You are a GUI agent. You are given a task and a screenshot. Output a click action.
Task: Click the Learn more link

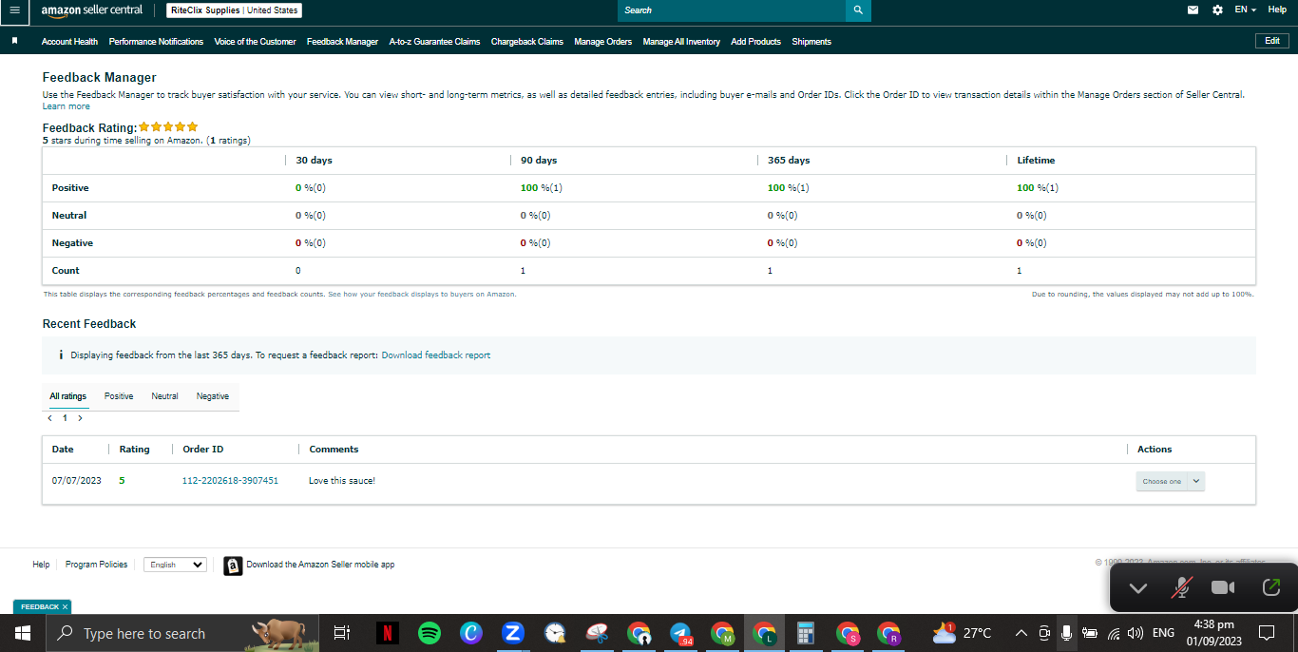(67, 106)
